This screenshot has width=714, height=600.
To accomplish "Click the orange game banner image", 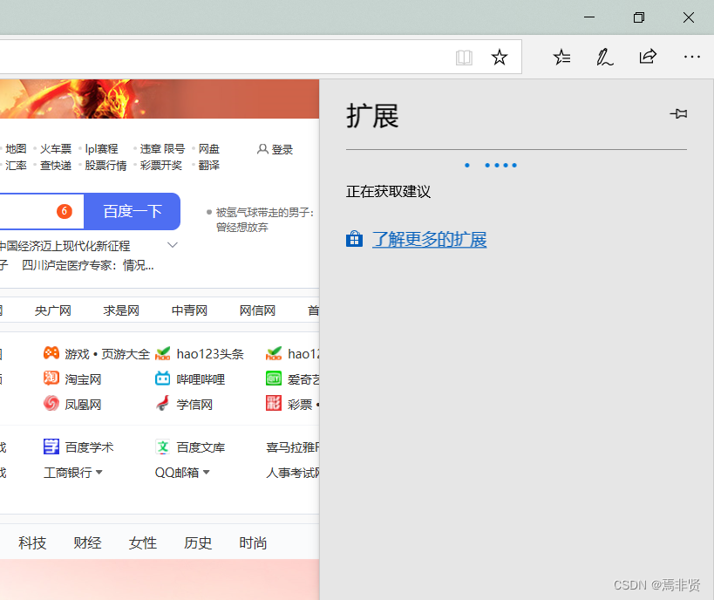I will coord(160,99).
